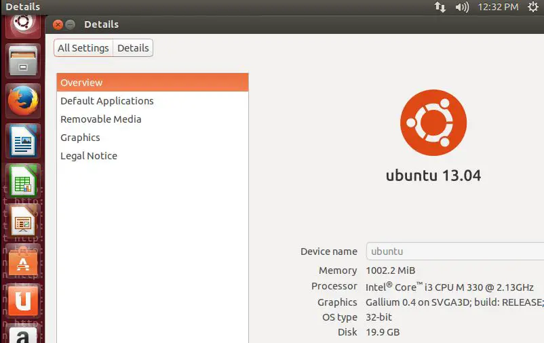This screenshot has height=343, width=544.
Task: Open Ubuntu Software Center icon
Action: [23, 262]
